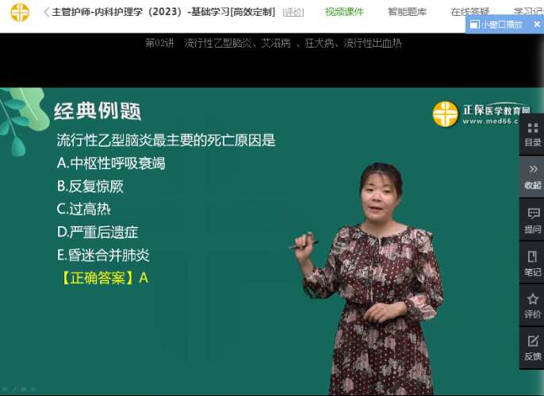This screenshot has width=544, height=396.
Task: Switch to the 视频课件 tab
Action: [x=345, y=12]
